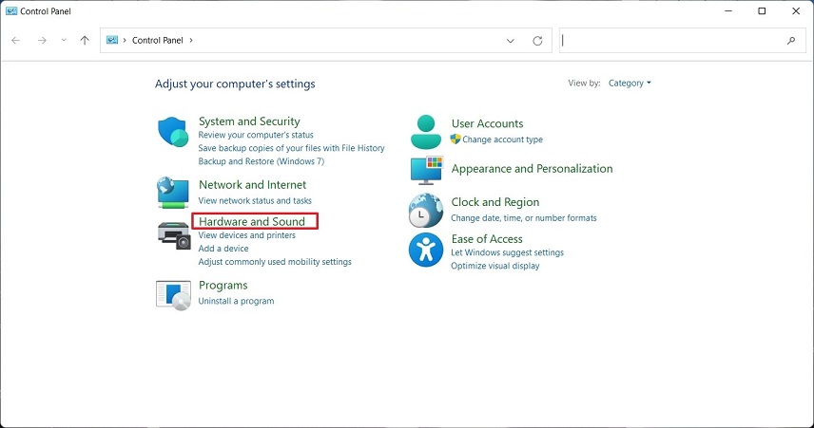Open recent locations dropdown arrow

[x=64, y=41]
